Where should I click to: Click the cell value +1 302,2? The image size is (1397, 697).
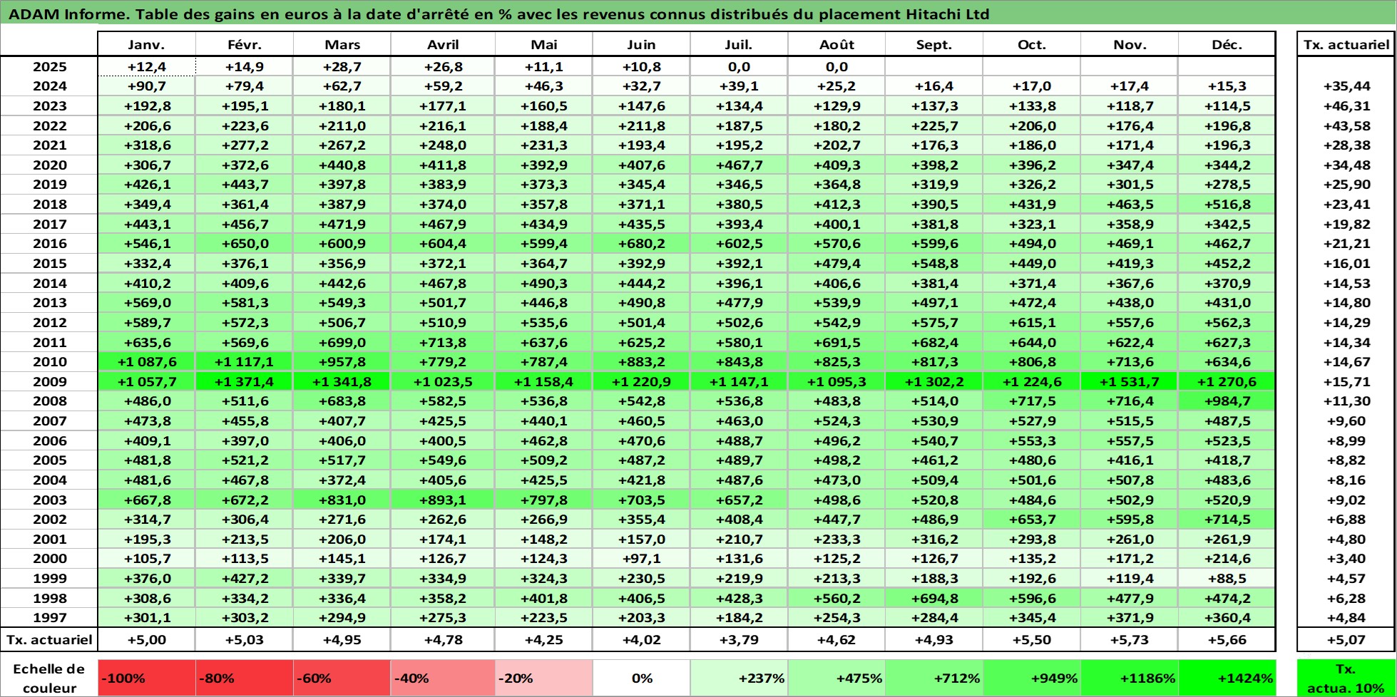pos(934,382)
